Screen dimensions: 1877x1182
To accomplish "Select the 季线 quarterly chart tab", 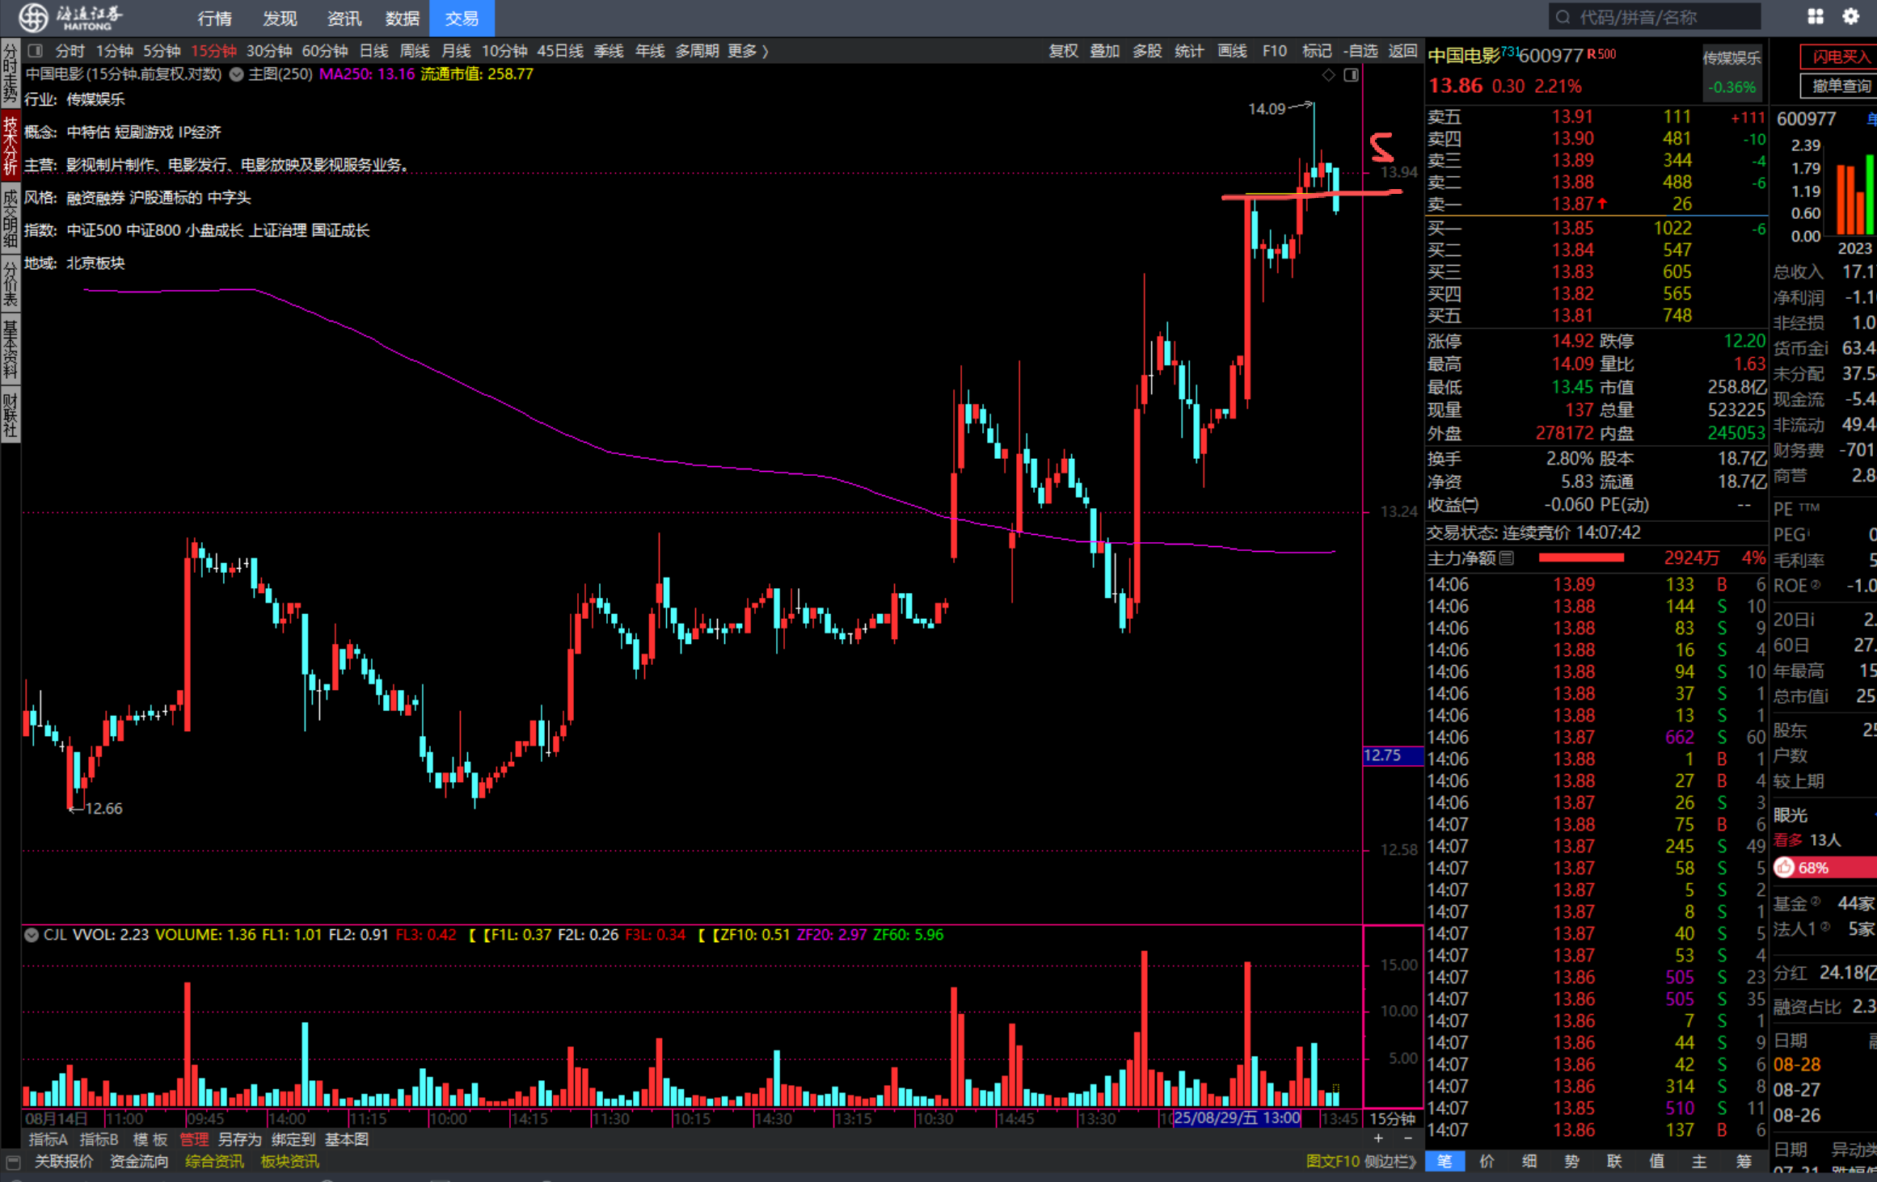I will coord(609,51).
